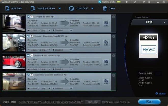Click the Settings gear icon

click(157, 93)
